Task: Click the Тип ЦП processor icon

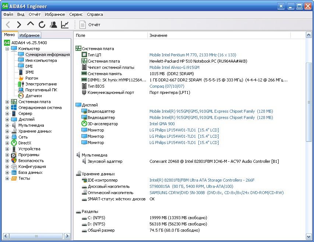Action: click(84, 55)
